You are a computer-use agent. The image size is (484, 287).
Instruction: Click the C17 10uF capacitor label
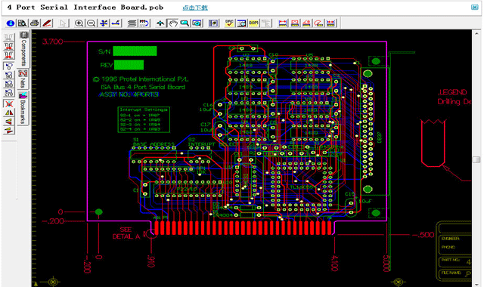(x=206, y=127)
